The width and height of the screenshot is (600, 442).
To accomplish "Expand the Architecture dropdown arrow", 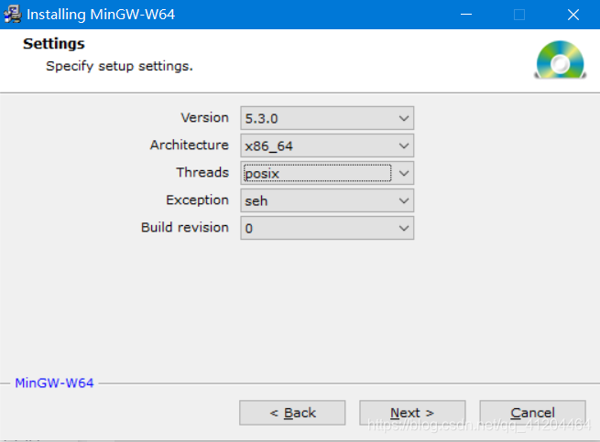I will 404,146.
